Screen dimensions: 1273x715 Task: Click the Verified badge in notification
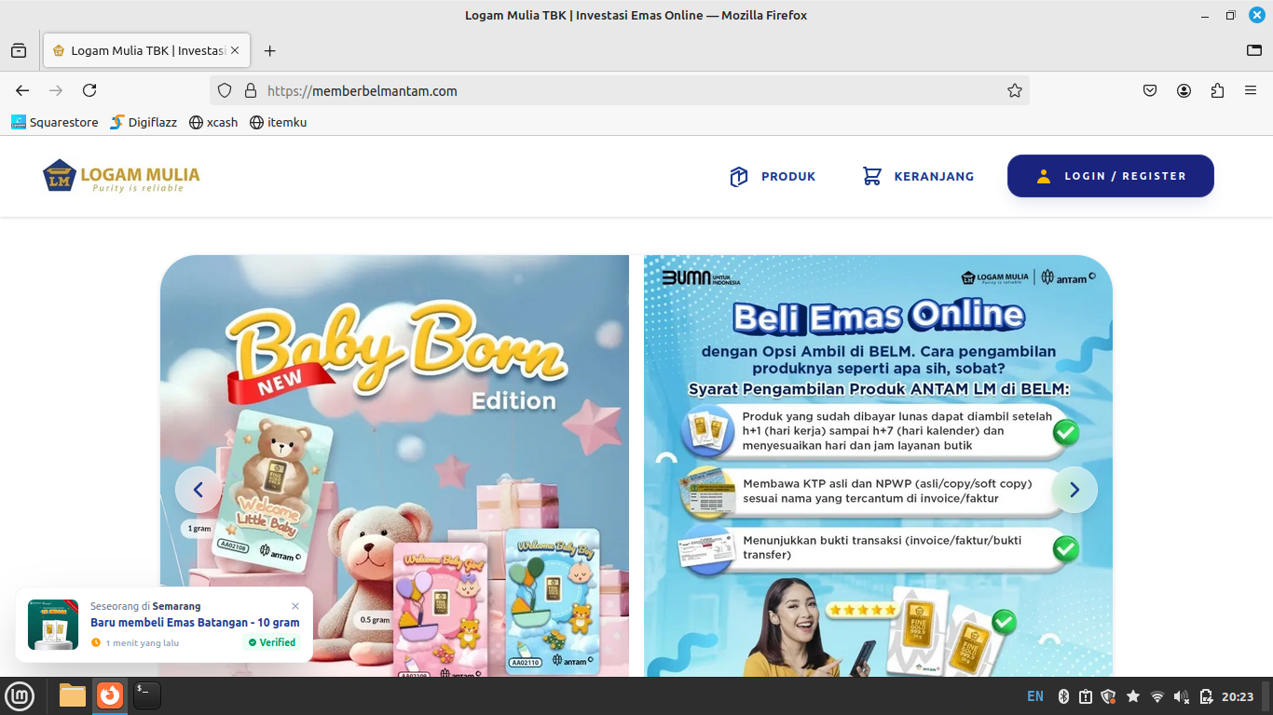(272, 642)
